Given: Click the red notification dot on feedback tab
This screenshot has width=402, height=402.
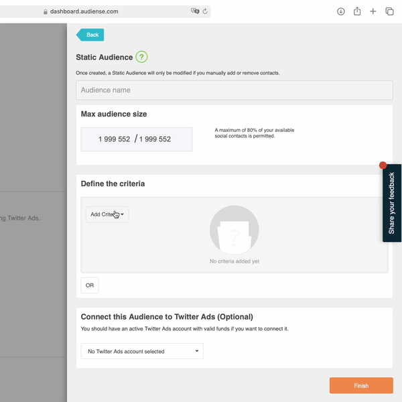Looking at the screenshot, I should point(383,165).
